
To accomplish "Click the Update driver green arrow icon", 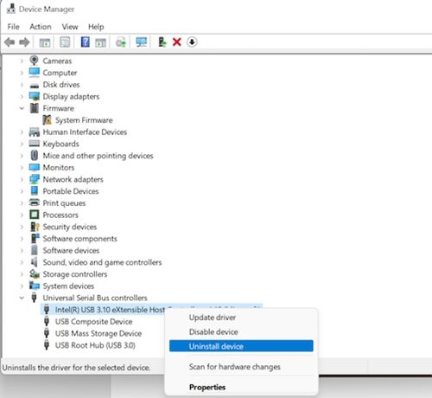I will (162, 42).
